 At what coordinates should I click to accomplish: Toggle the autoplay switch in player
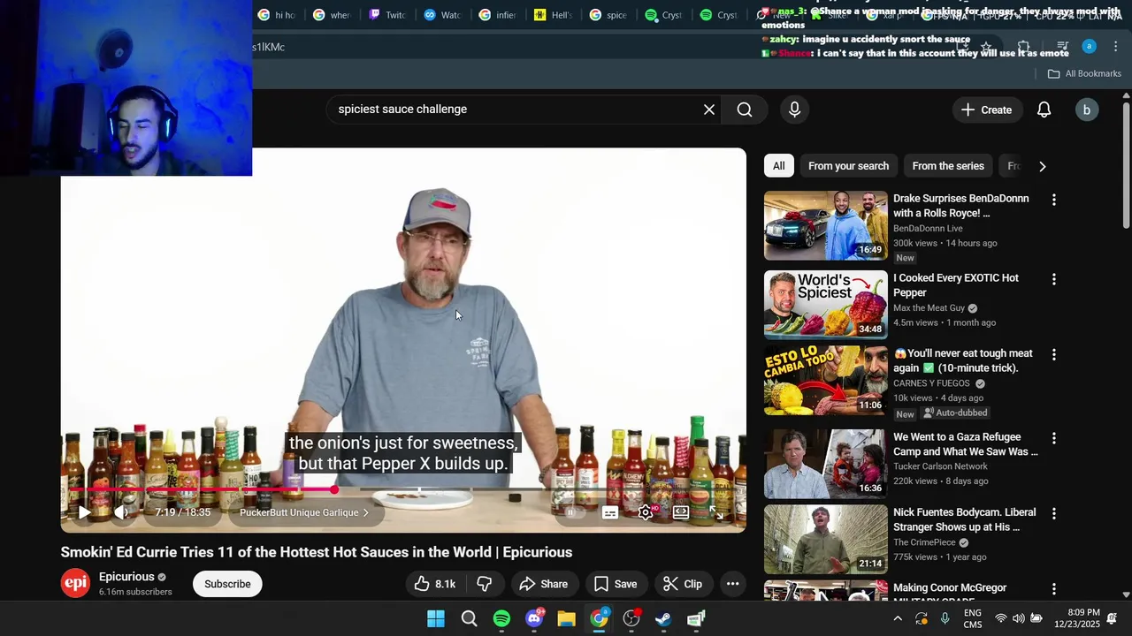[570, 512]
